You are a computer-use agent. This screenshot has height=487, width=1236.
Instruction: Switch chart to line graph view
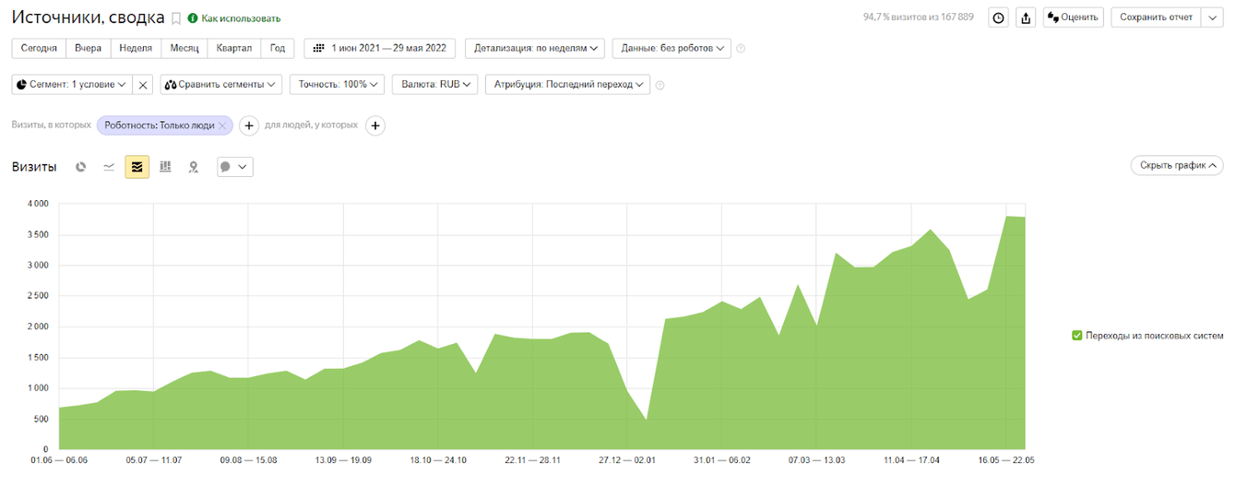click(109, 167)
